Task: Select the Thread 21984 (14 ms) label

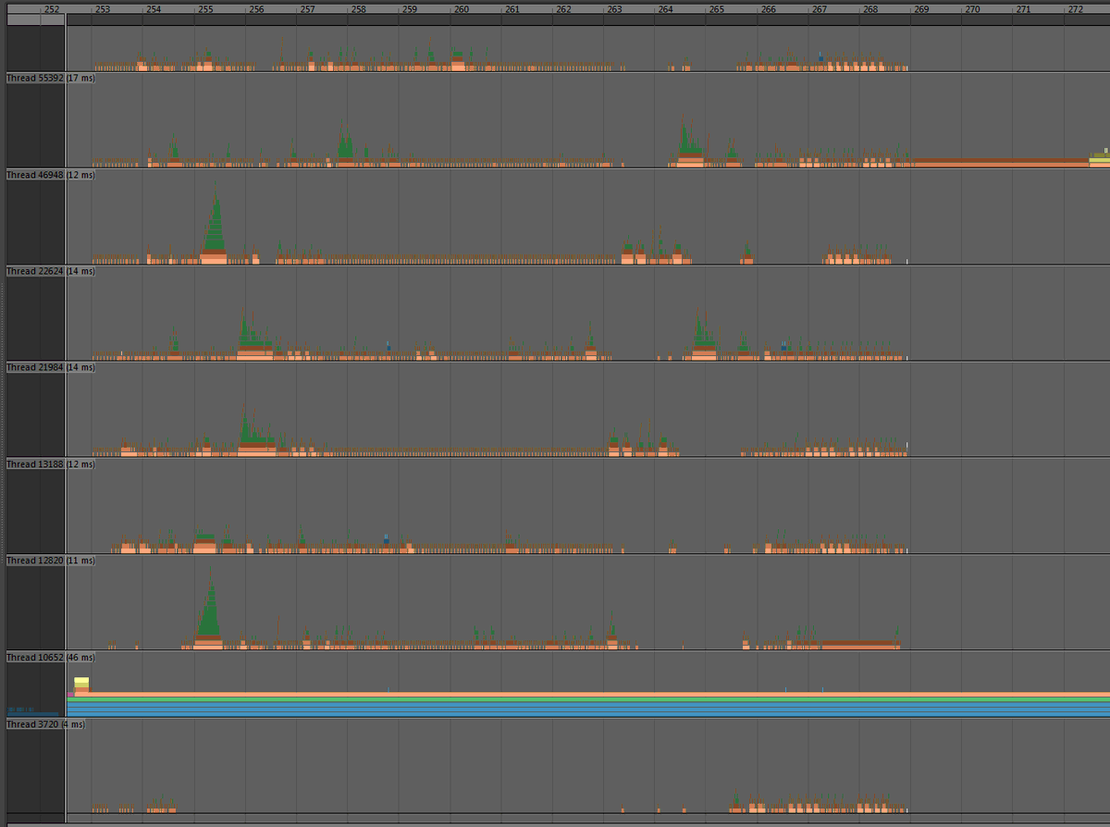Action: click(x=50, y=367)
